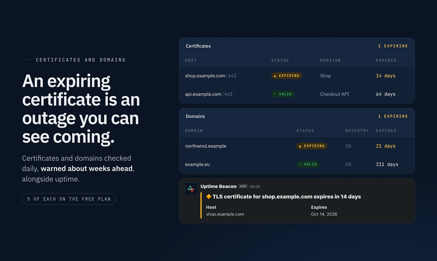The image size is (437, 261).
Task: Click the HOST column header
Action: [x=191, y=61]
